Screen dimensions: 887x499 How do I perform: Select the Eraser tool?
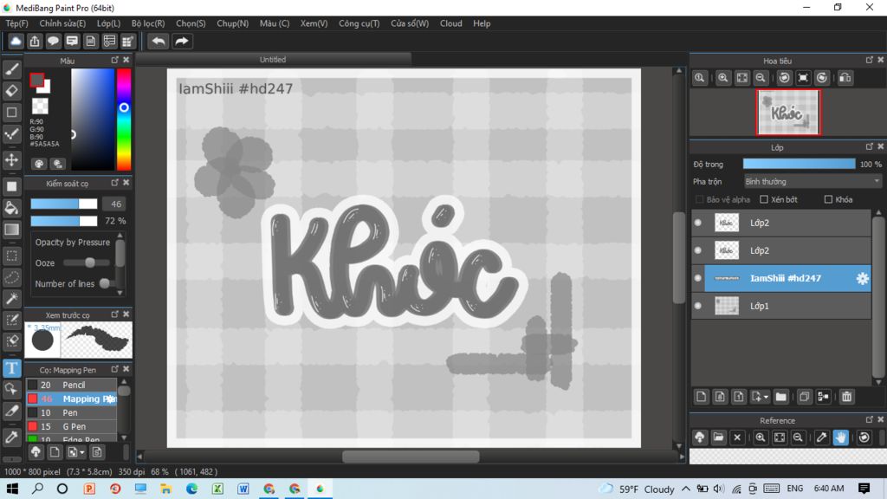point(12,90)
